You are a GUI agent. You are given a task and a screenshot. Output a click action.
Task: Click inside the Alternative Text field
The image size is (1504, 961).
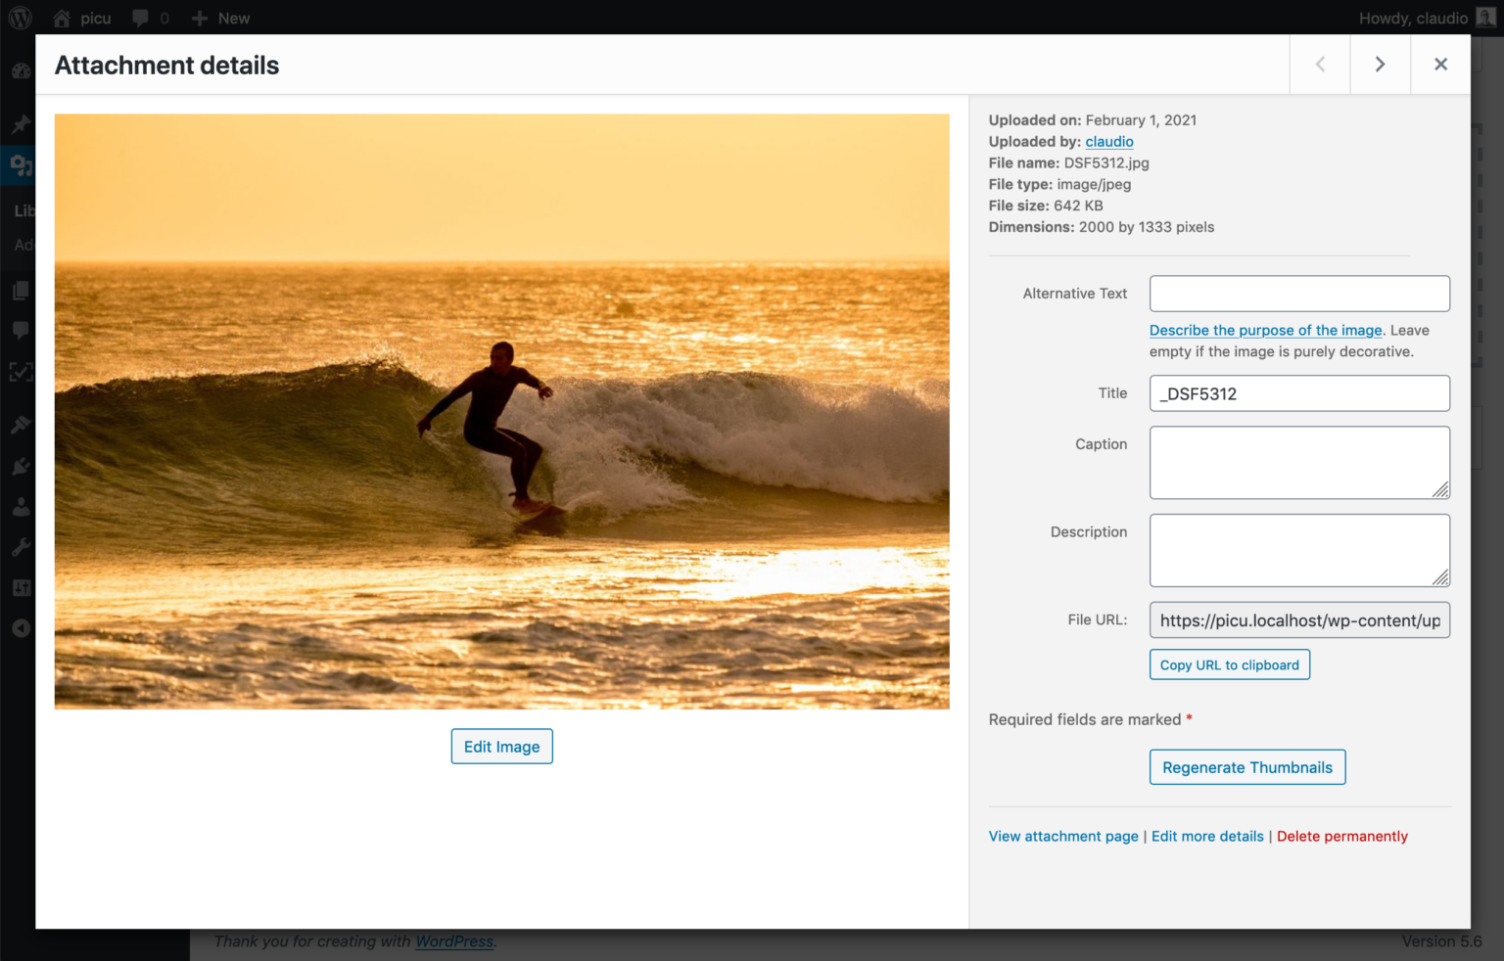point(1299,294)
